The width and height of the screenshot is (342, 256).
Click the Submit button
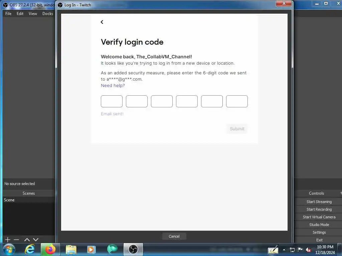(x=237, y=129)
